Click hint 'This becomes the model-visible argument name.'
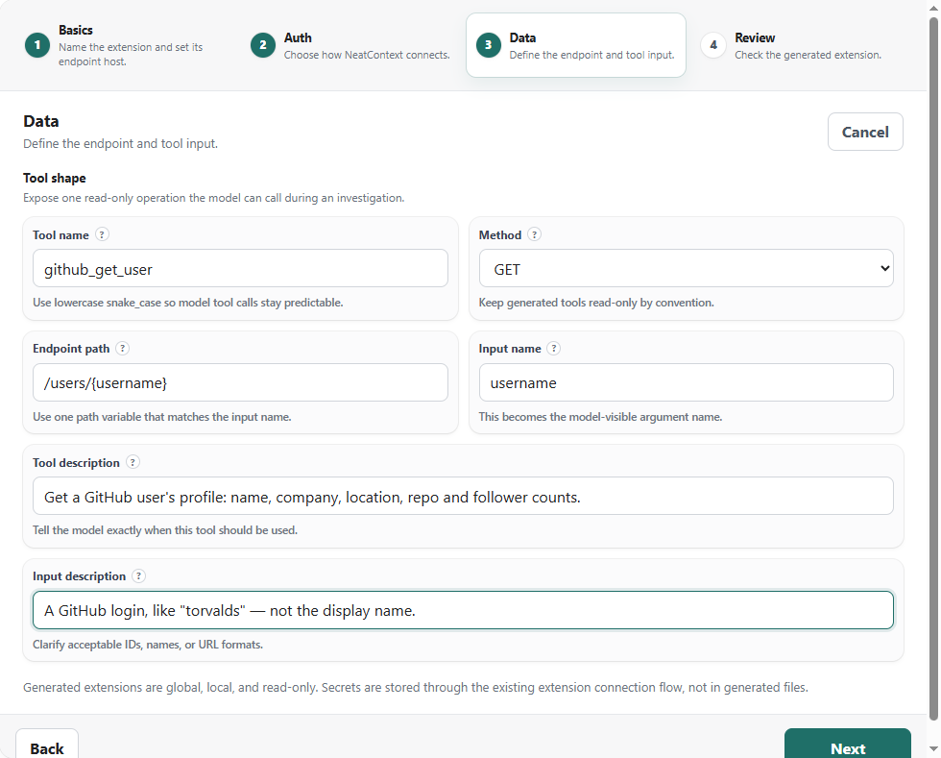The width and height of the screenshot is (941, 758). pos(601,417)
